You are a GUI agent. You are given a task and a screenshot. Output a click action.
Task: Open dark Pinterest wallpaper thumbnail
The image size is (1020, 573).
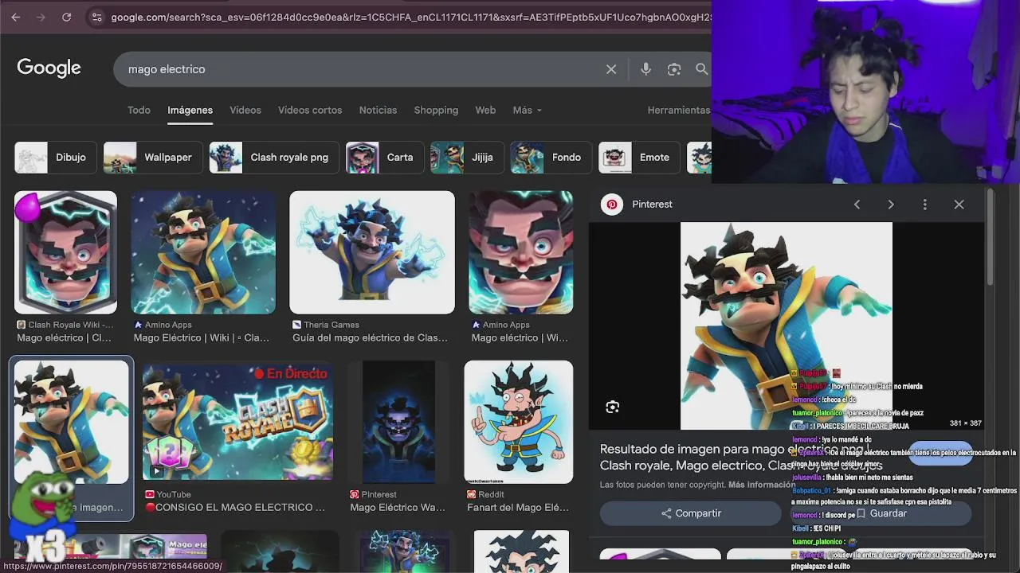tap(398, 422)
